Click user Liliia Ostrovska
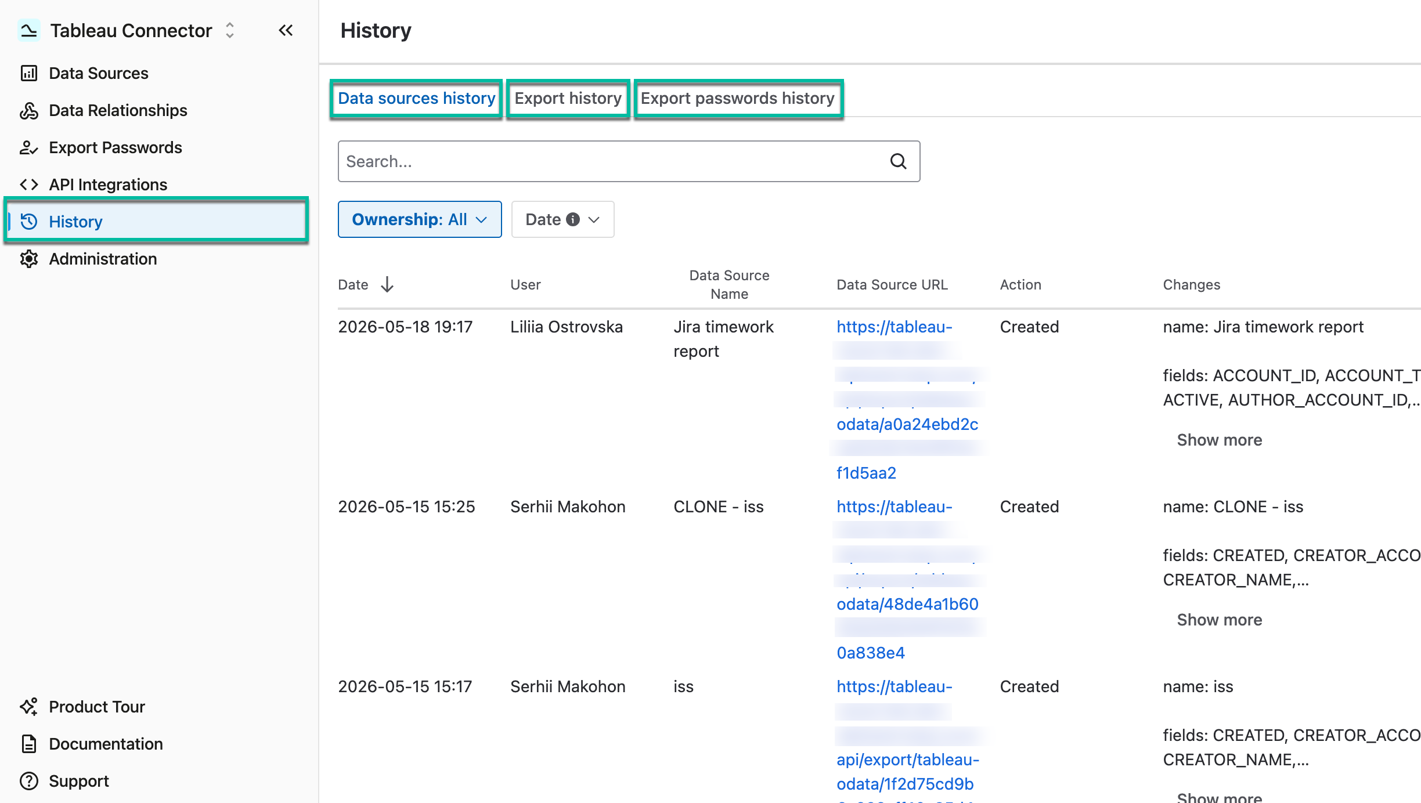This screenshot has width=1421, height=803. 566,327
